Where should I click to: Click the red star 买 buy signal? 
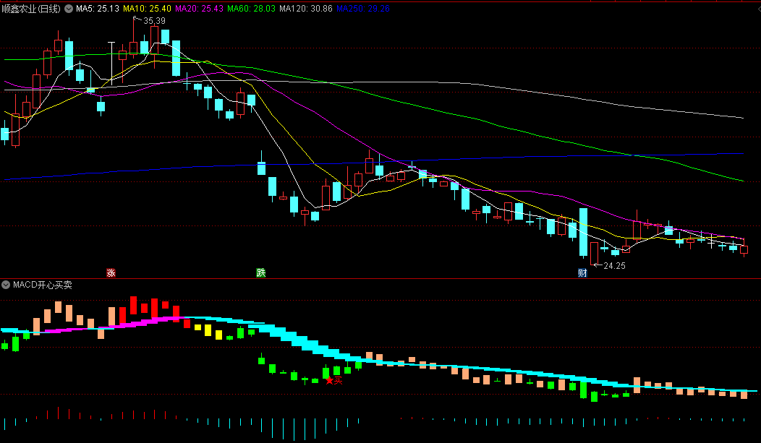tap(334, 380)
